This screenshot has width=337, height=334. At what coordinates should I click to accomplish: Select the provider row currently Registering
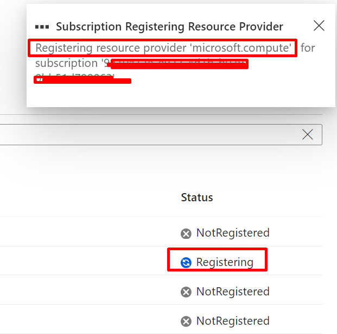tap(161, 261)
